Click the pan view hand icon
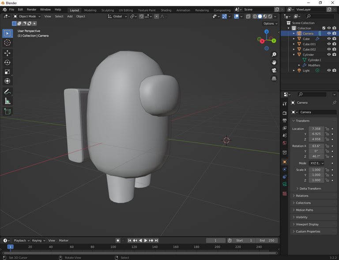 pos(274,63)
